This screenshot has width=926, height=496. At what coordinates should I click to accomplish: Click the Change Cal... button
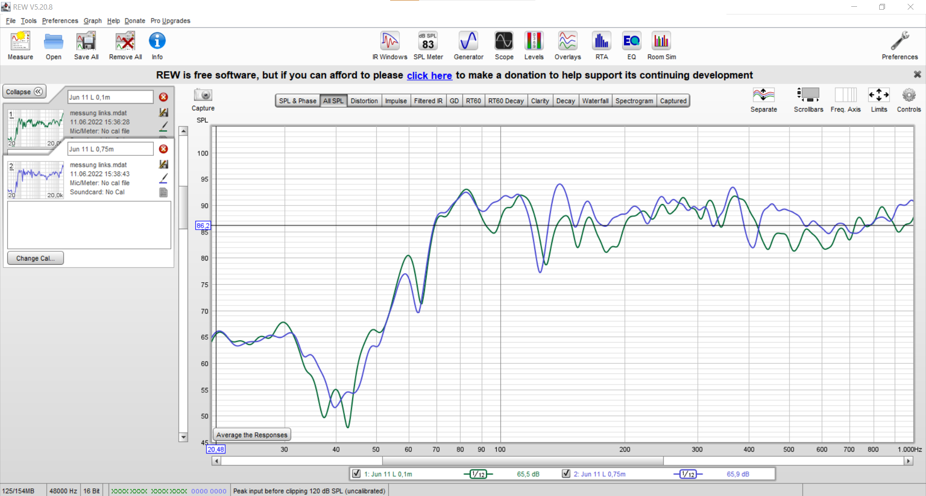[36, 258]
